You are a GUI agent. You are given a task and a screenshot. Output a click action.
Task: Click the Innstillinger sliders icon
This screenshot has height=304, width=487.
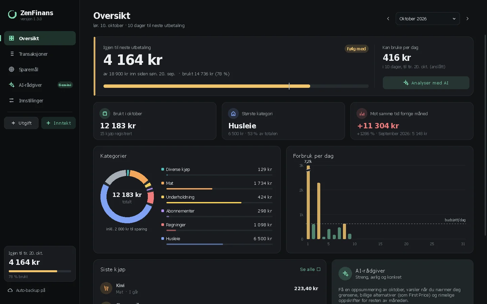coord(11,100)
